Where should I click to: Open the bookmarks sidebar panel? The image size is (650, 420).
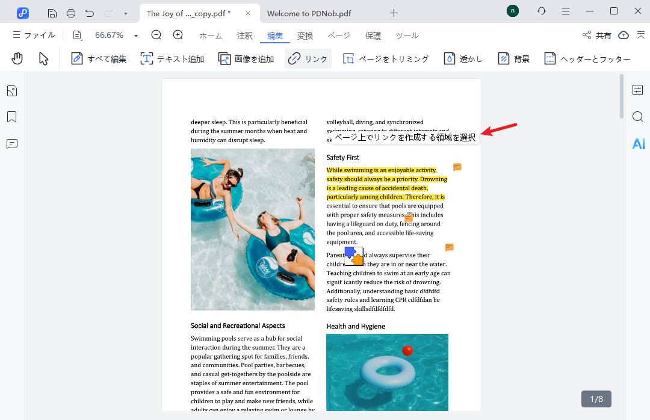pos(12,117)
